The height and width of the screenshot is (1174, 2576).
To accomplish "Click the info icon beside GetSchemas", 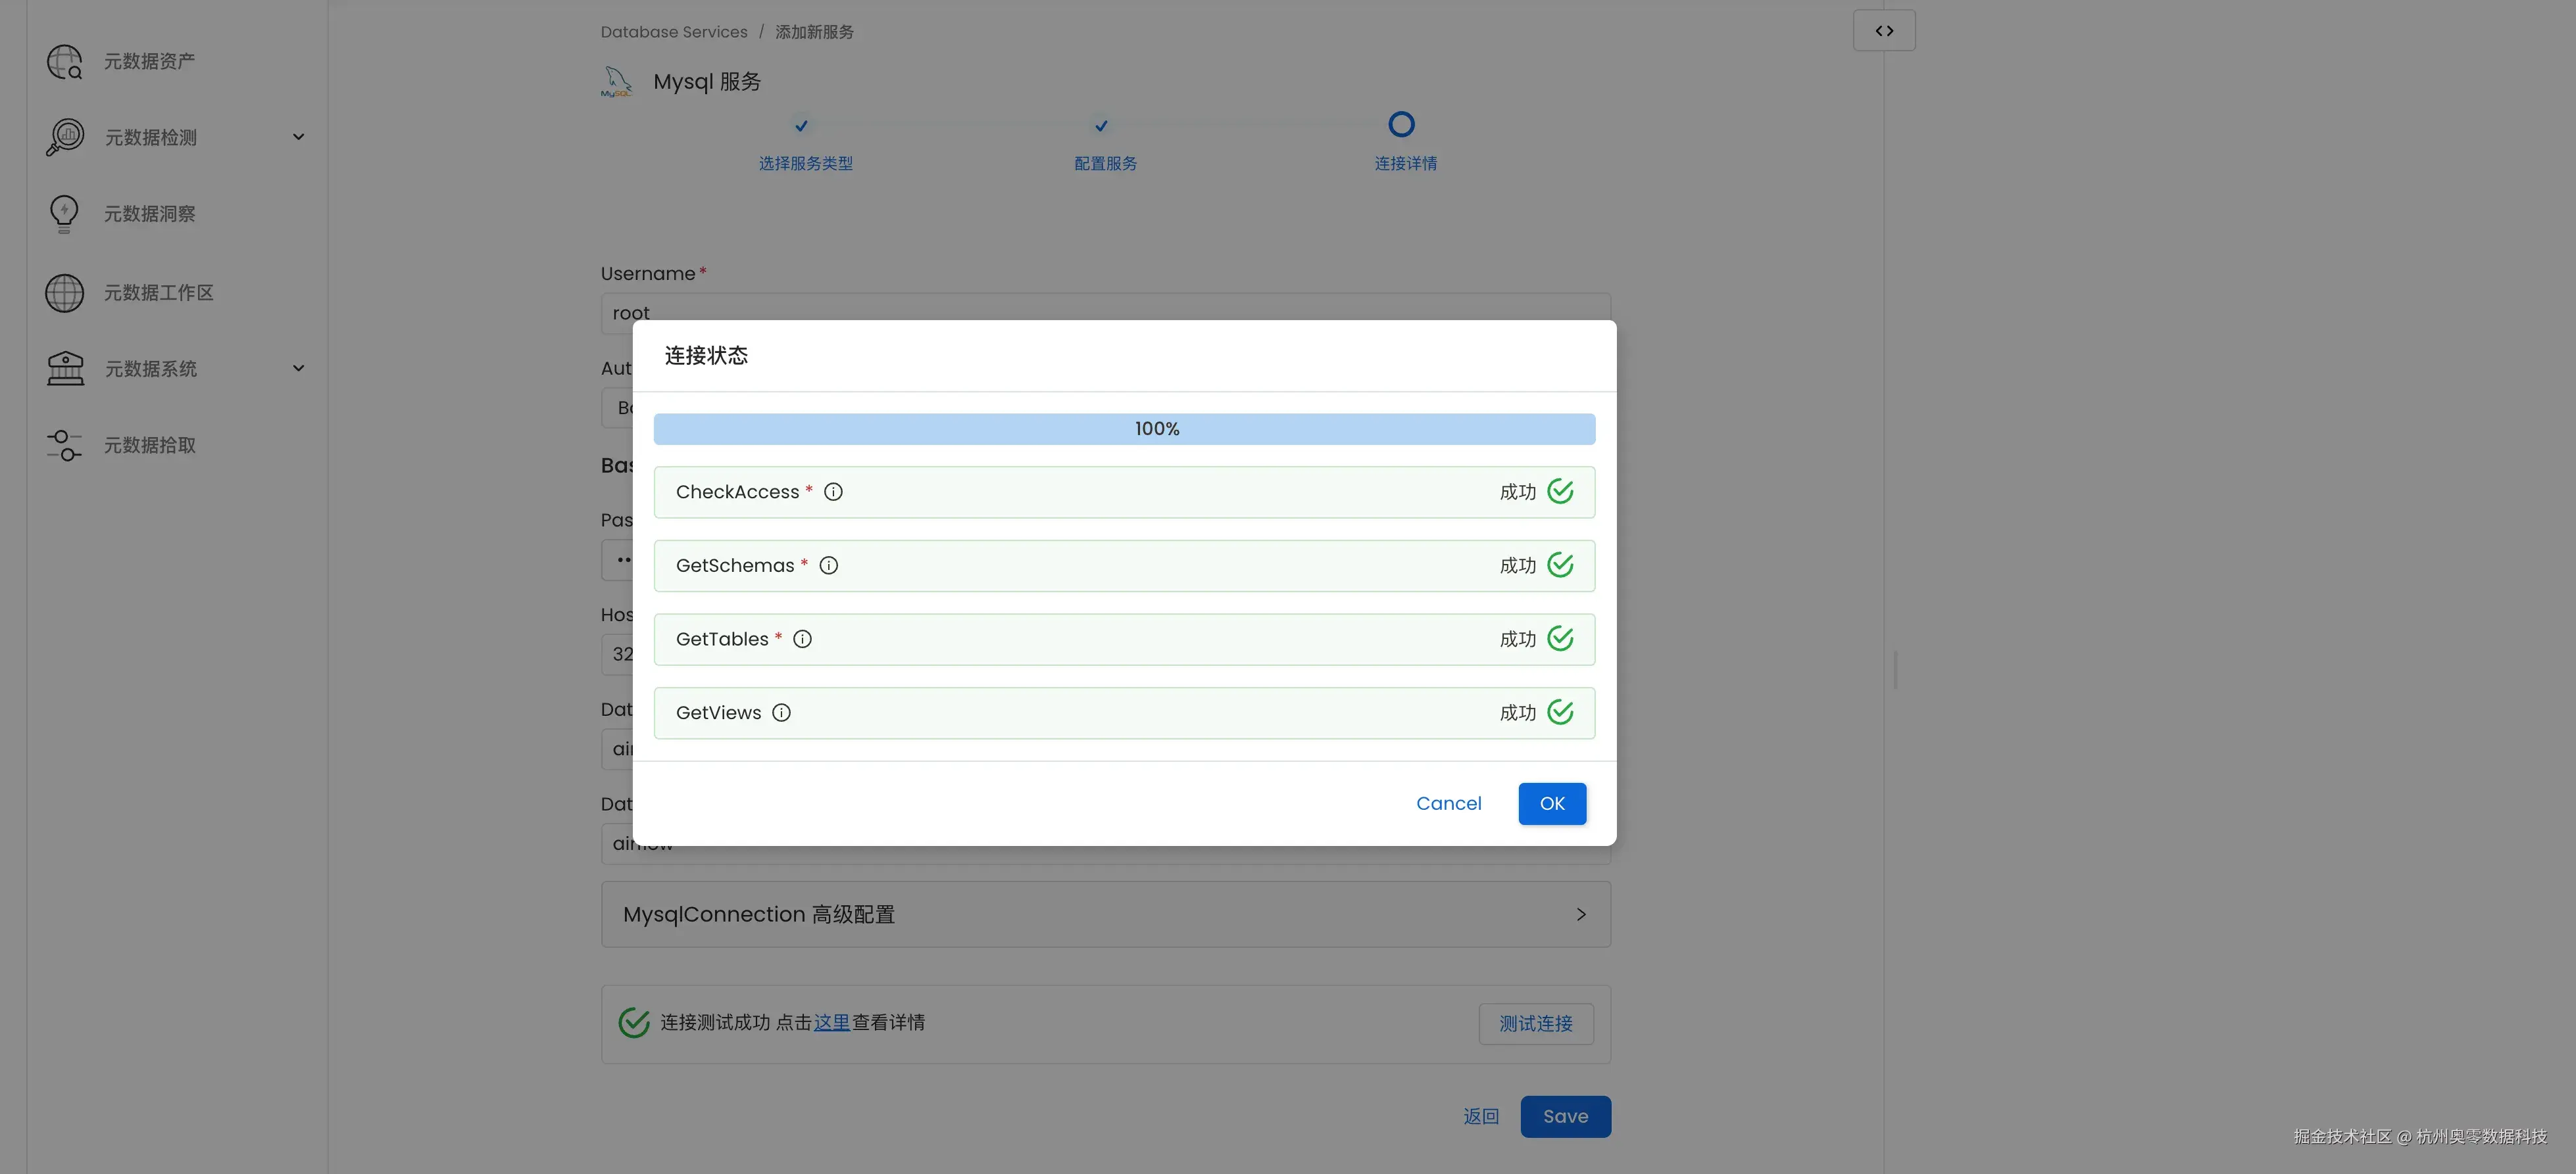I will (x=828, y=565).
